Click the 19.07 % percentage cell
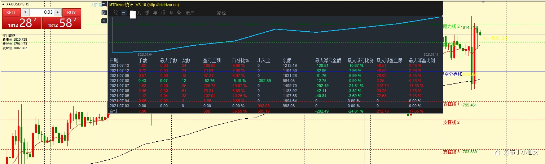This screenshot has width=545, height=164. coord(239,86)
